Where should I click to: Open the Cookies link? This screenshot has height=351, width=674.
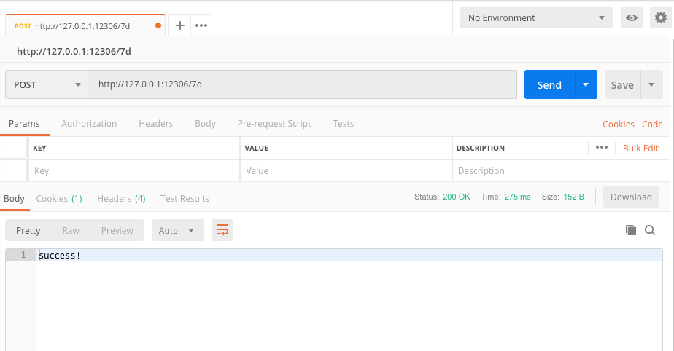click(618, 124)
